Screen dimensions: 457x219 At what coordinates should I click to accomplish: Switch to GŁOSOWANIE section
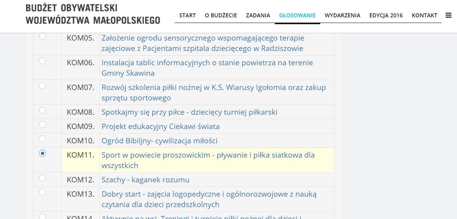pyautogui.click(x=297, y=15)
